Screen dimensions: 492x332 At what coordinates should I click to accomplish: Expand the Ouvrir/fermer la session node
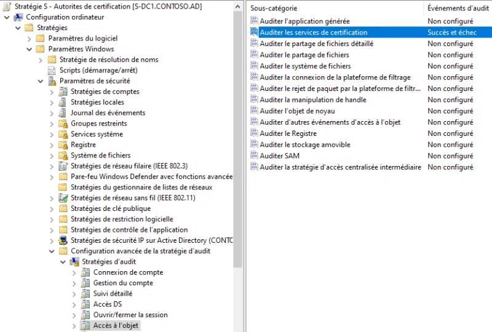[74, 315]
